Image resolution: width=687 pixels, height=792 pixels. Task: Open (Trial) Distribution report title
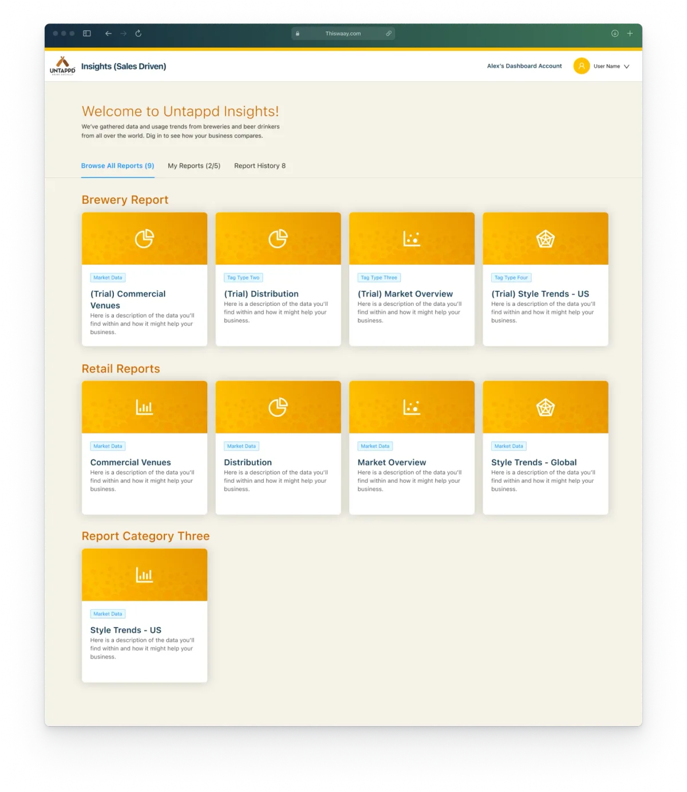click(261, 294)
